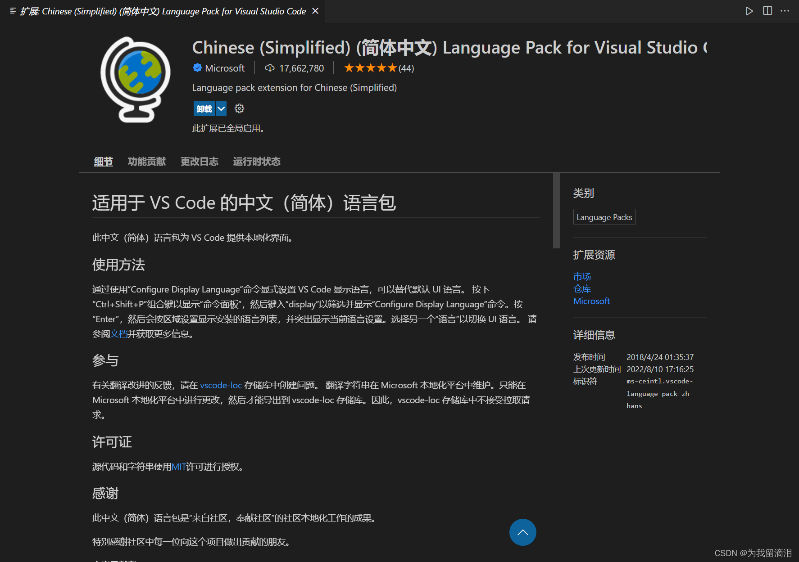
Task: Switch to the 运行时状态 tab
Action: coord(257,162)
